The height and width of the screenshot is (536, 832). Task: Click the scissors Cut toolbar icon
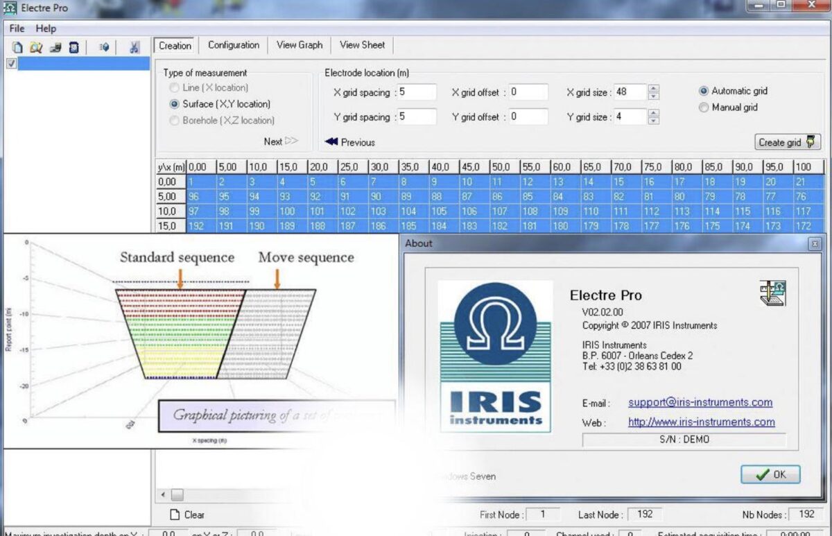(135, 47)
